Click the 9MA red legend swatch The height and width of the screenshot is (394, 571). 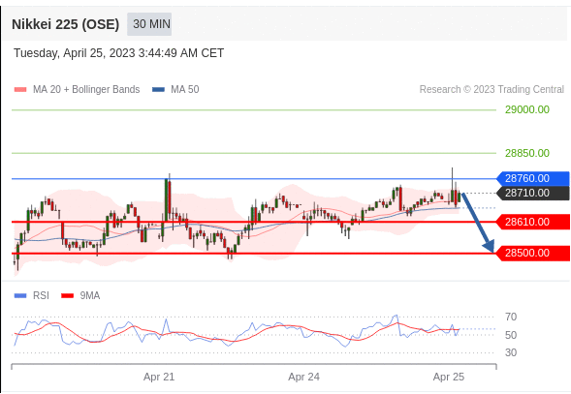point(67,296)
